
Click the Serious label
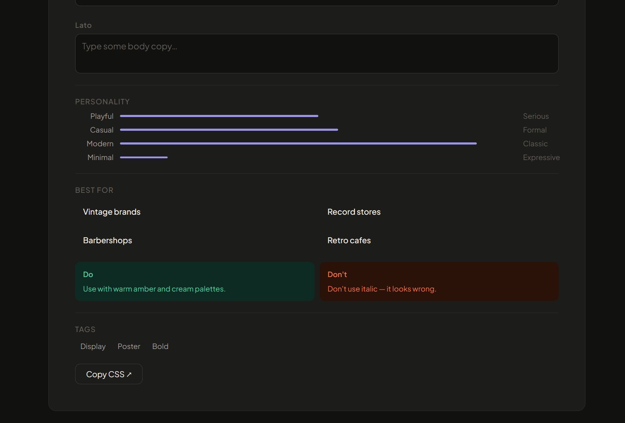(x=536, y=116)
